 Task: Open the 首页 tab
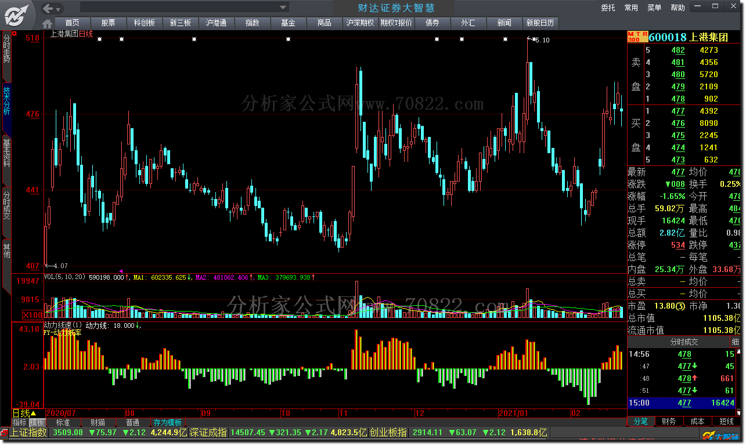pyautogui.click(x=72, y=23)
